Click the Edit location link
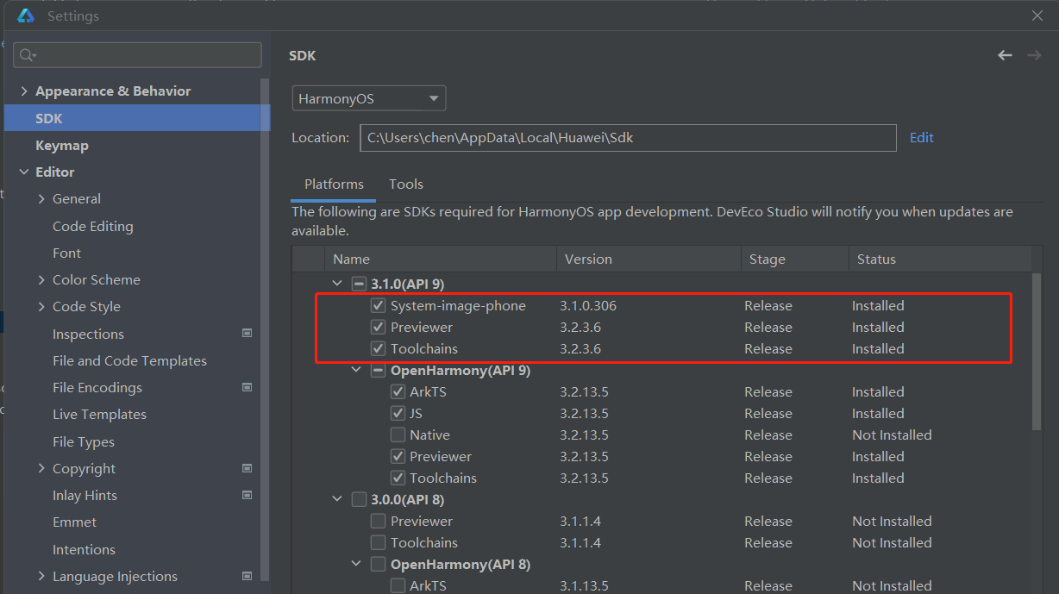Viewport: 1059px width, 594px height. (x=922, y=138)
